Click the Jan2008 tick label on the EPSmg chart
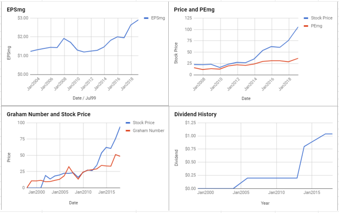 (60, 84)
